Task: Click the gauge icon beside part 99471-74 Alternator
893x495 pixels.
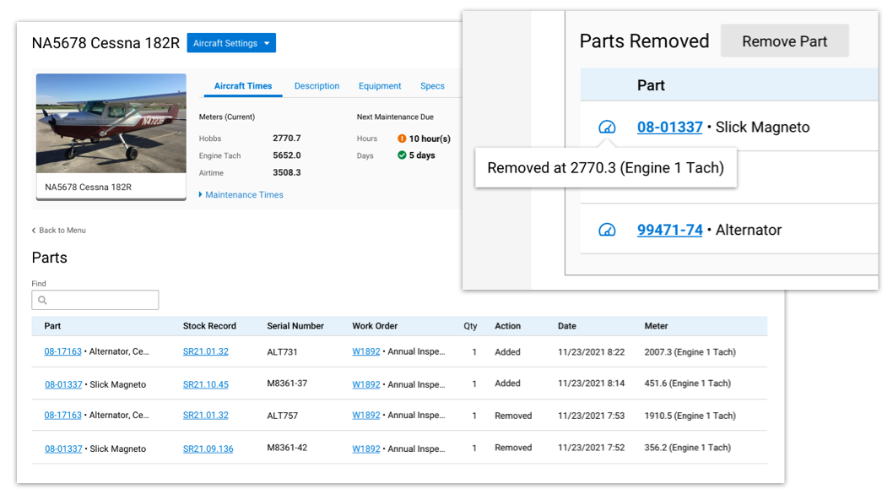Action: point(606,229)
